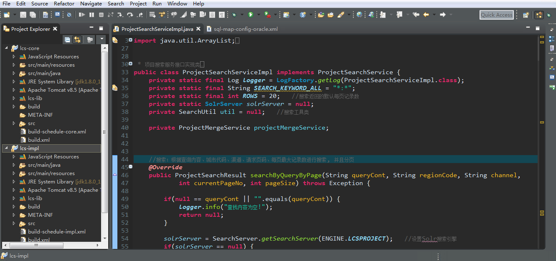
Task: Click the Save icon in the toolbar
Action: pos(23,15)
